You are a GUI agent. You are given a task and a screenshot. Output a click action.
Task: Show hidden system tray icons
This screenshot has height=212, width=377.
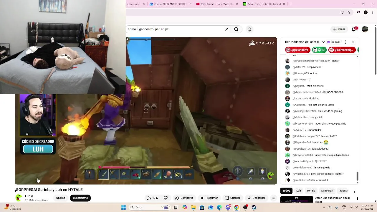coord(324,207)
